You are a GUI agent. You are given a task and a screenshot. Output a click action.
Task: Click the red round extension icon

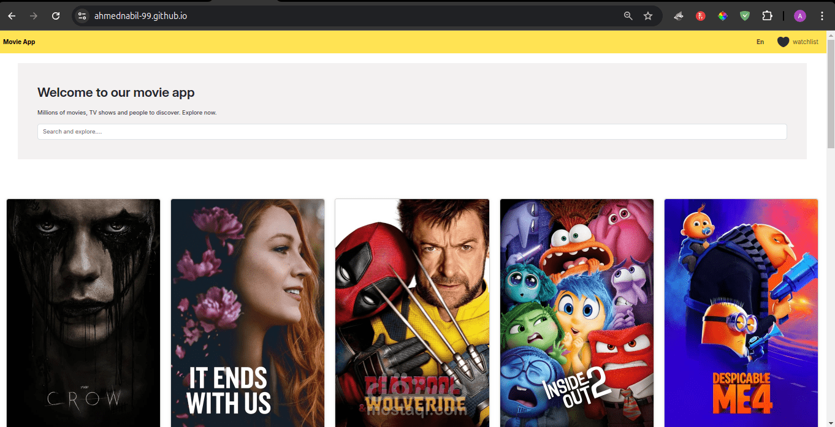(701, 16)
